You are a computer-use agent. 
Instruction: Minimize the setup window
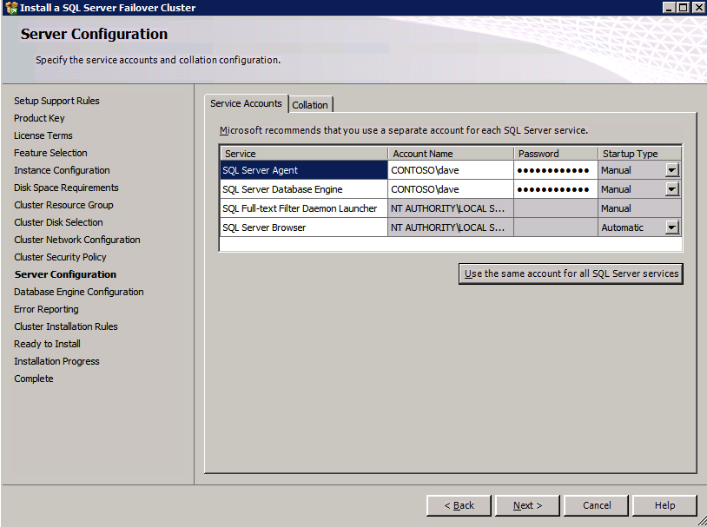coord(669,7)
